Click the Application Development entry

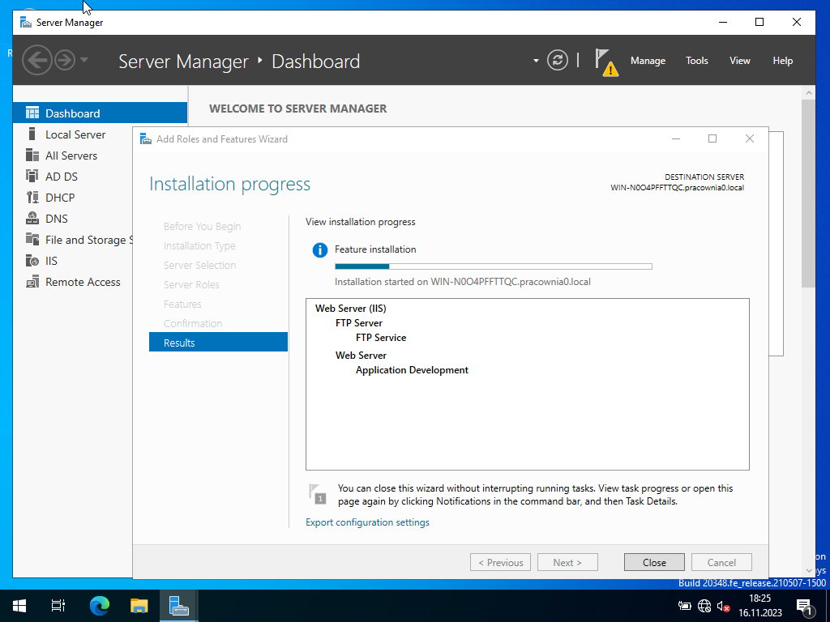point(412,369)
